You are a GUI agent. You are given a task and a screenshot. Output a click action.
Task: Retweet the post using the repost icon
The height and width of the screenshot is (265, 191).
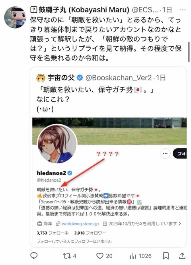pyautogui.click(x=67, y=256)
